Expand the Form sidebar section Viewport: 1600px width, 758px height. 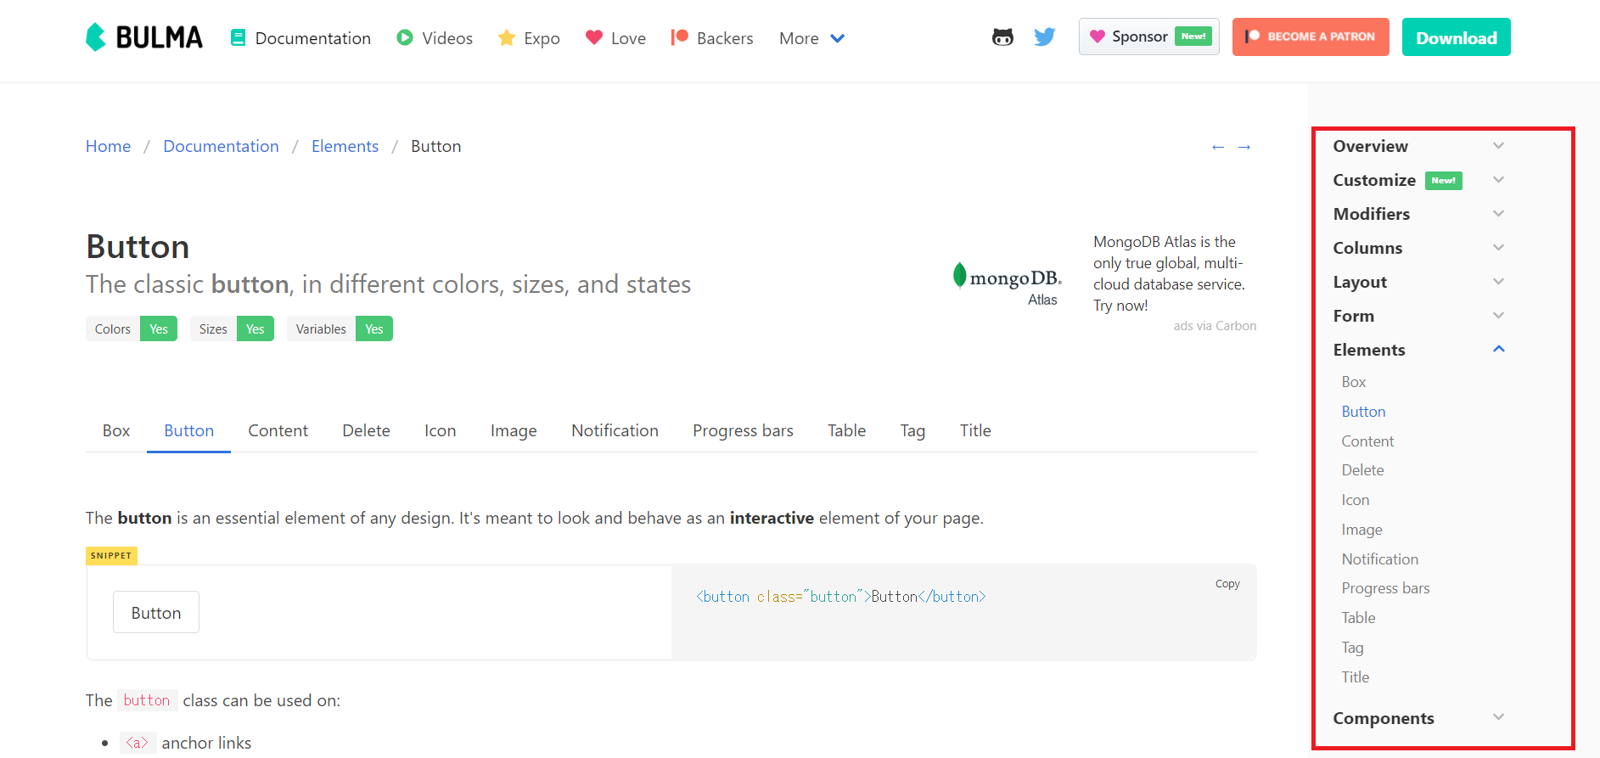pyautogui.click(x=1418, y=316)
